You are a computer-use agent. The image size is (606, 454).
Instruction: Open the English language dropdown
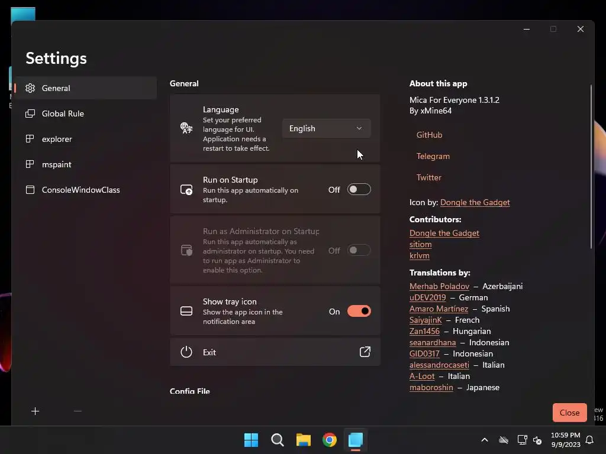327,128
